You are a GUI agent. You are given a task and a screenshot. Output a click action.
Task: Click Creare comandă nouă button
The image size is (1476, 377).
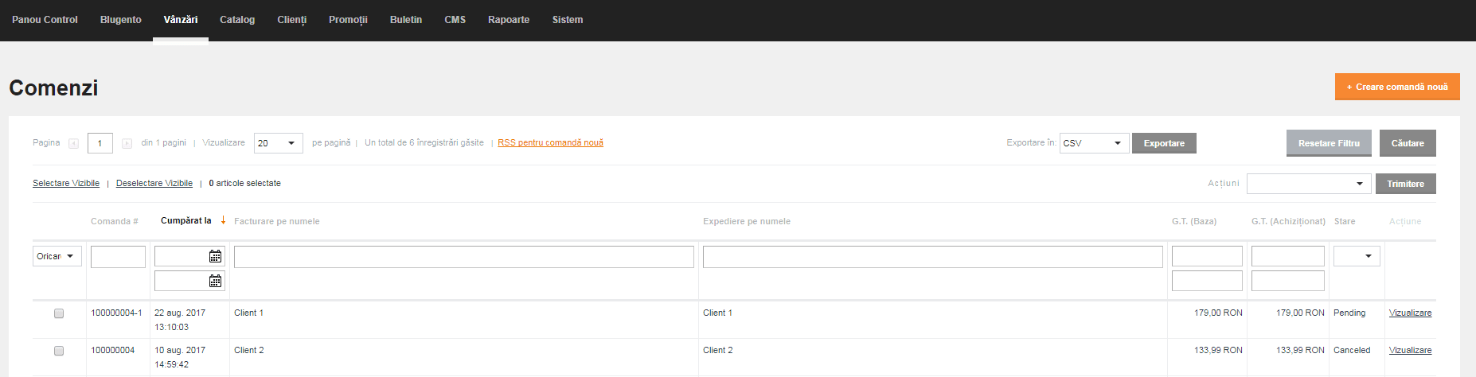pos(1397,87)
